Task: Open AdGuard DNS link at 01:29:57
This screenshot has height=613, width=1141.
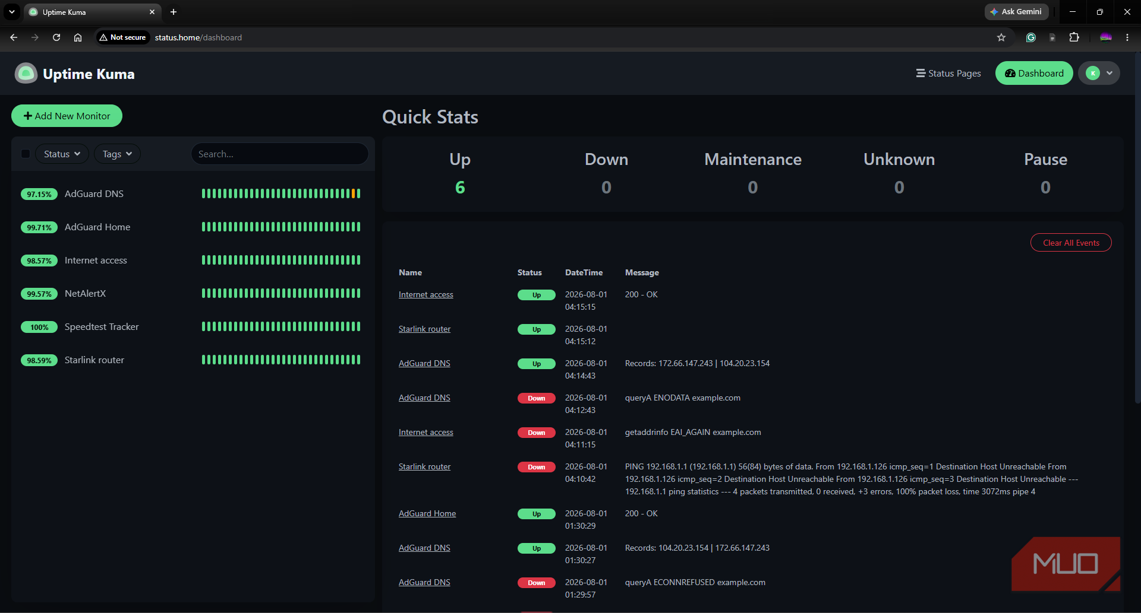Action: tap(424, 582)
